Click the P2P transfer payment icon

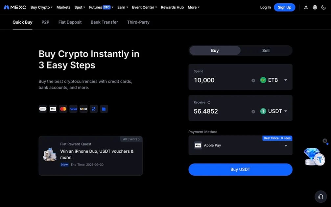pyautogui.click(x=94, y=109)
